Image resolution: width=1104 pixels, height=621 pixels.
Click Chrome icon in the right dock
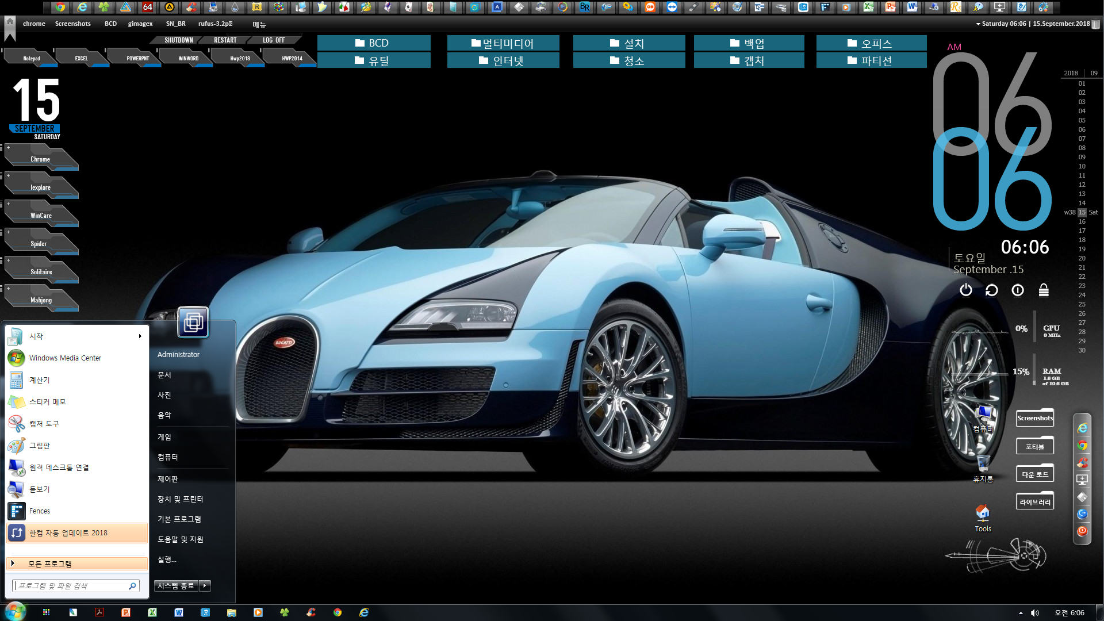(x=1082, y=446)
